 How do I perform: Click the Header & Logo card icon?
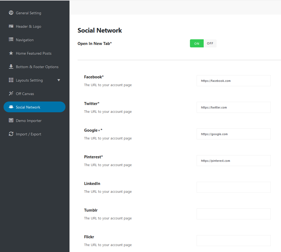pos(11,26)
